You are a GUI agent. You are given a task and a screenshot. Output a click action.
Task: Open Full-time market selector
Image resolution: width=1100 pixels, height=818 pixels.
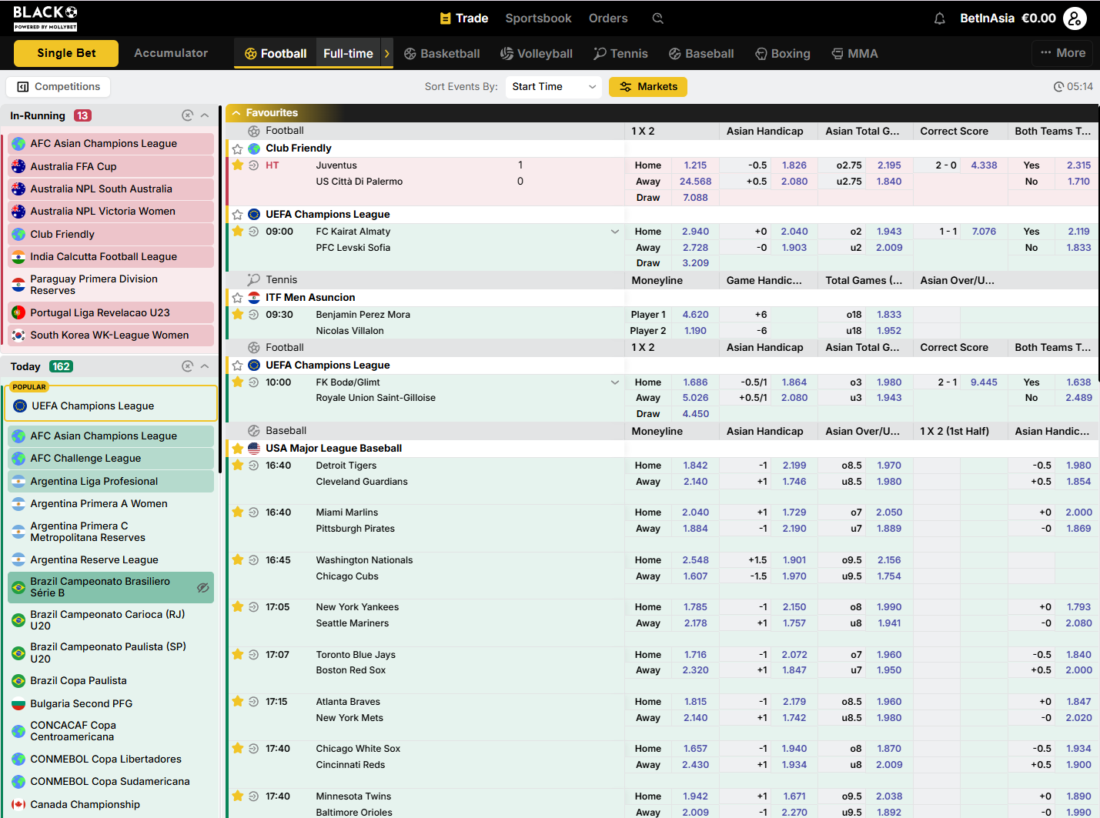348,54
